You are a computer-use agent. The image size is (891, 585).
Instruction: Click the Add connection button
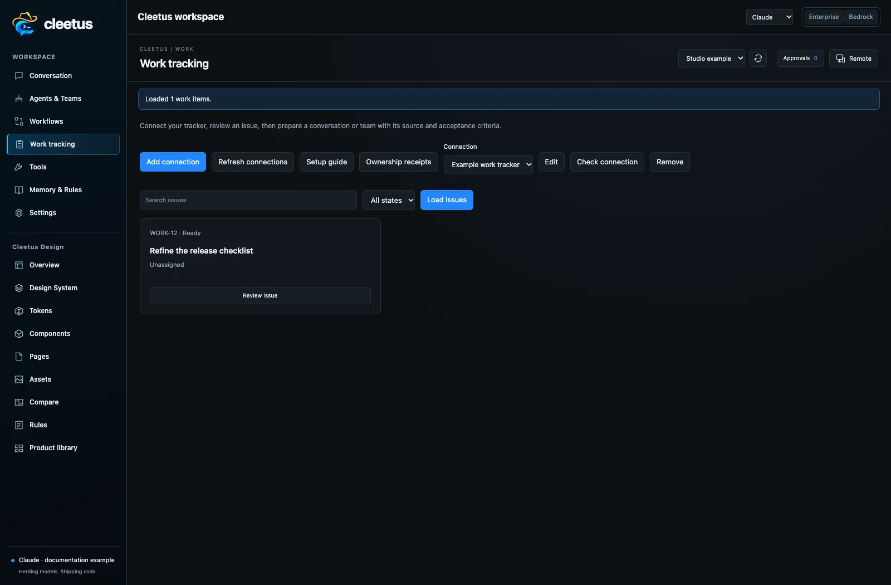coord(173,162)
